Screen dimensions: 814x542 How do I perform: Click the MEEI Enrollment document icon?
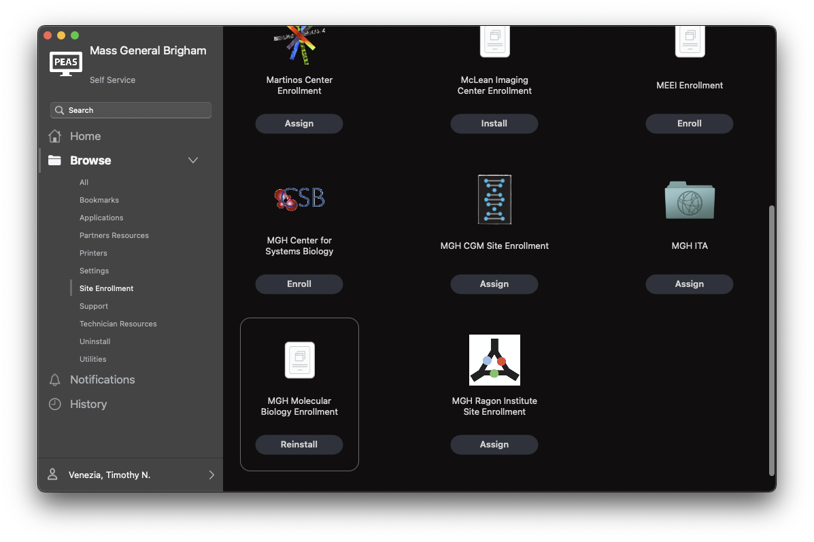pos(690,41)
